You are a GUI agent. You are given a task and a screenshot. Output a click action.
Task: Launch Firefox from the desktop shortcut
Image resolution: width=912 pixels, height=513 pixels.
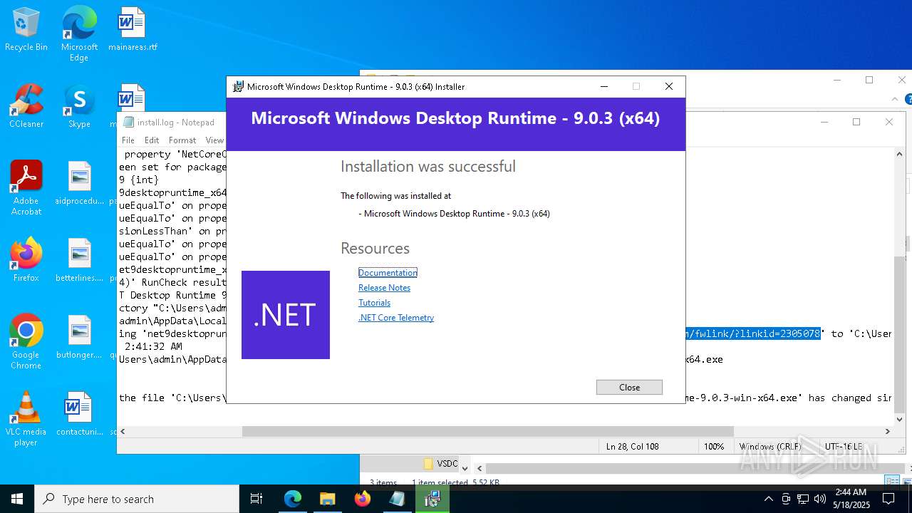click(26, 260)
